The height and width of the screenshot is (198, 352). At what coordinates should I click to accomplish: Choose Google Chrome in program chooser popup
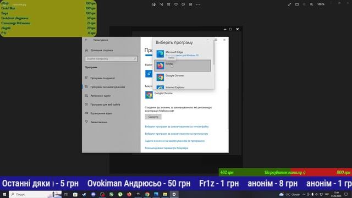pos(183,77)
